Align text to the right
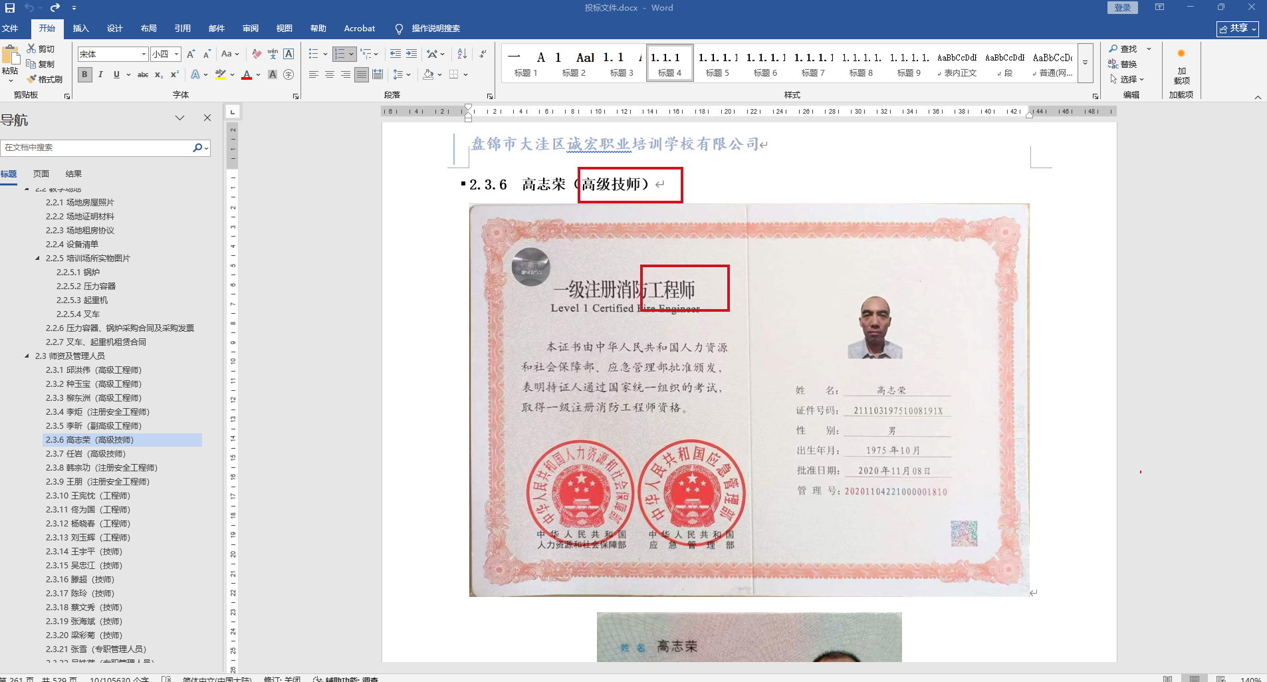The width and height of the screenshot is (1267, 682). click(x=346, y=74)
